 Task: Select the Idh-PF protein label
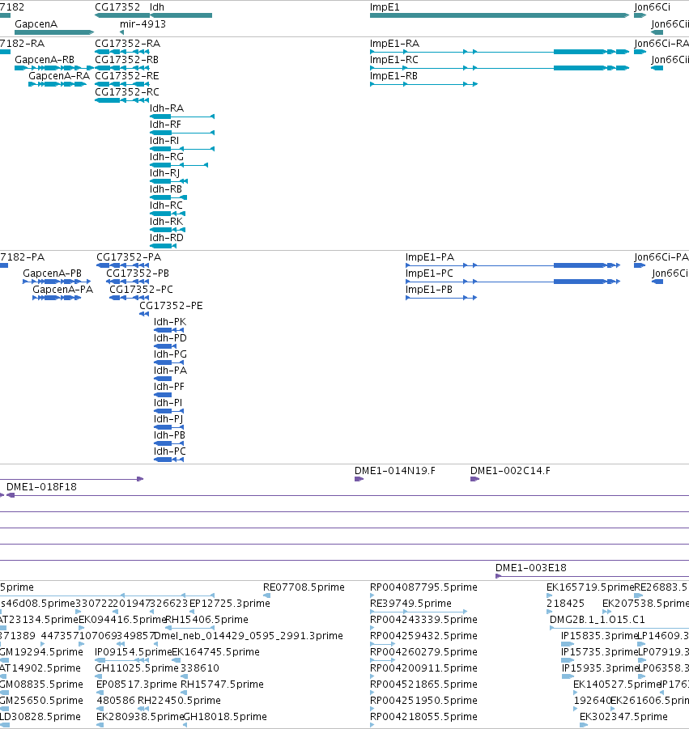169,387
